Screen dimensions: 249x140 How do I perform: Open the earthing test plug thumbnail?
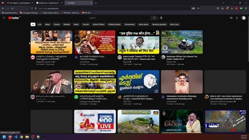coord(139,82)
